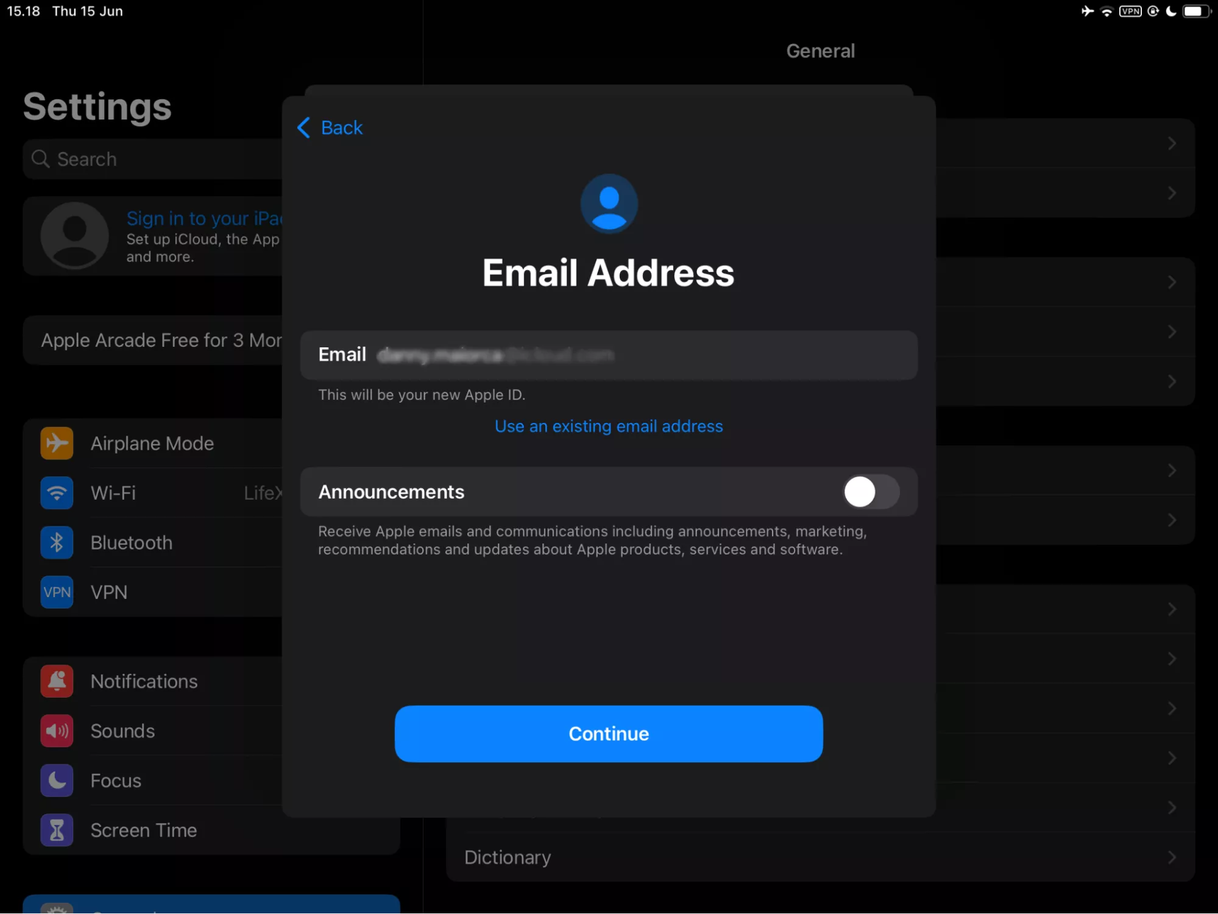Tap the user profile avatar icon
This screenshot has height=914, width=1218.
(609, 202)
